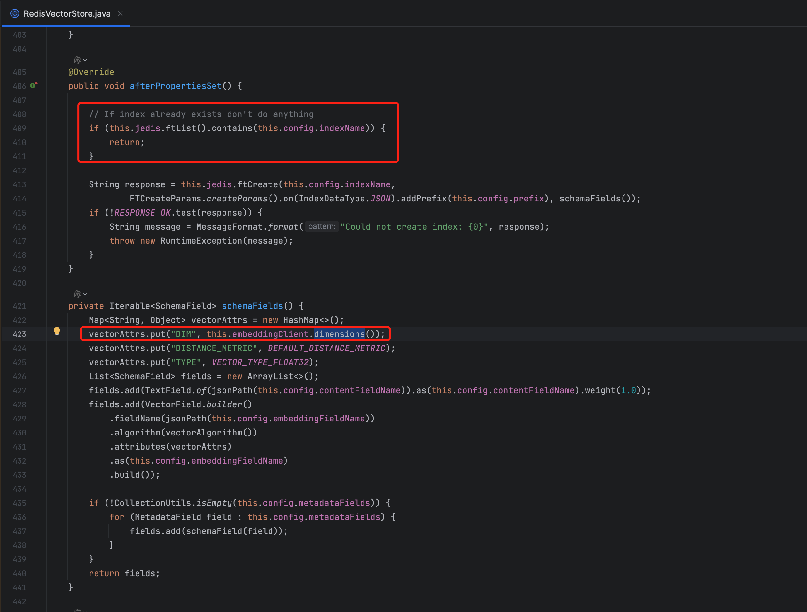
Task: Open the author inlay hint above afterPropertiesSet
Action: (x=77, y=60)
